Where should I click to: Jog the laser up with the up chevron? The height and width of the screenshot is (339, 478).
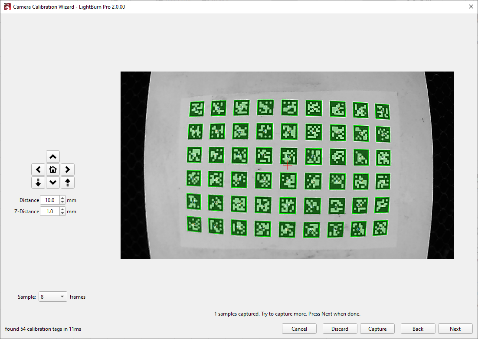(53, 156)
